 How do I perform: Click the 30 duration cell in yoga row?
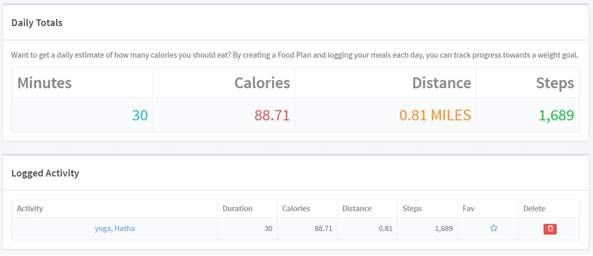coord(248,229)
